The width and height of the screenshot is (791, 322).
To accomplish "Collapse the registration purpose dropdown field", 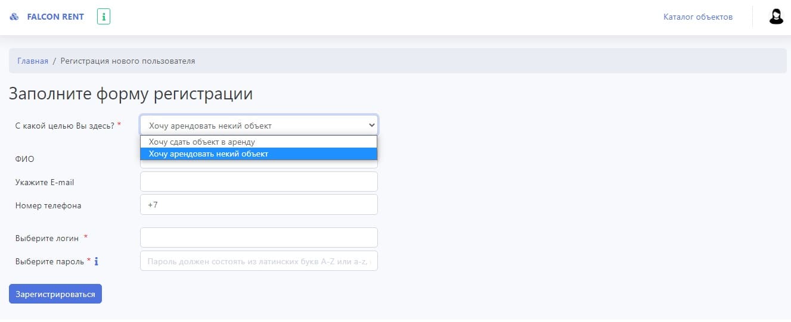I will (x=259, y=125).
